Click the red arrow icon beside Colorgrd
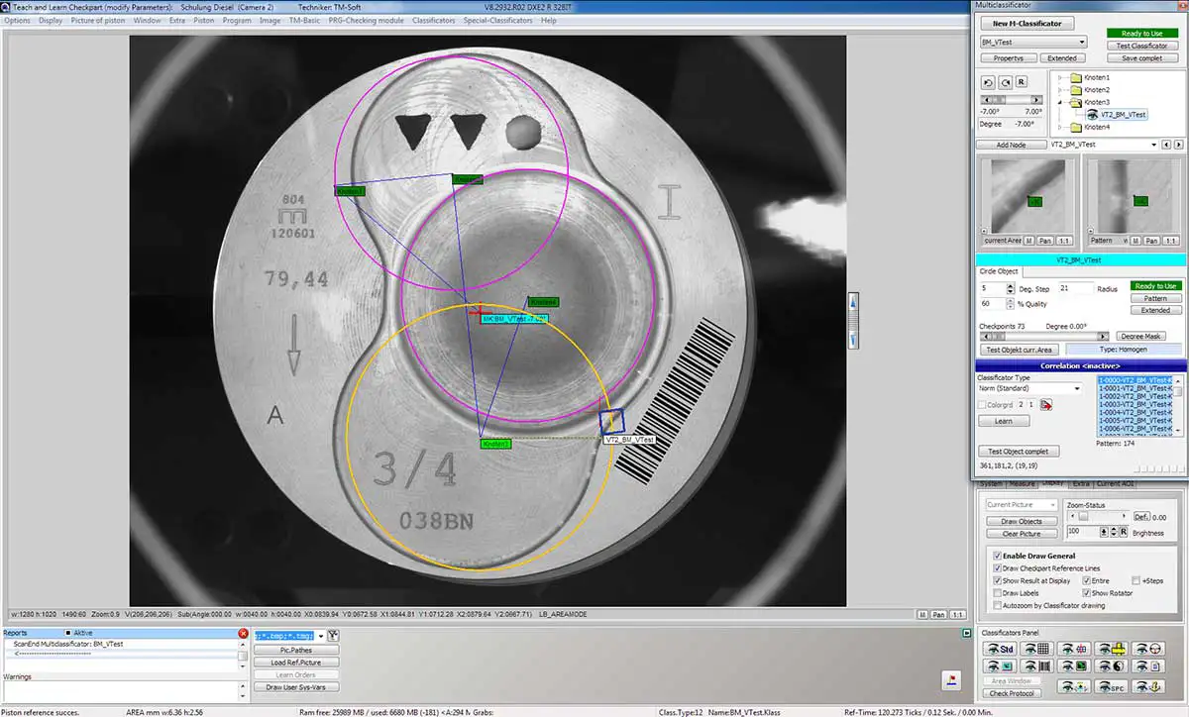The height and width of the screenshot is (717, 1189). point(1045,404)
